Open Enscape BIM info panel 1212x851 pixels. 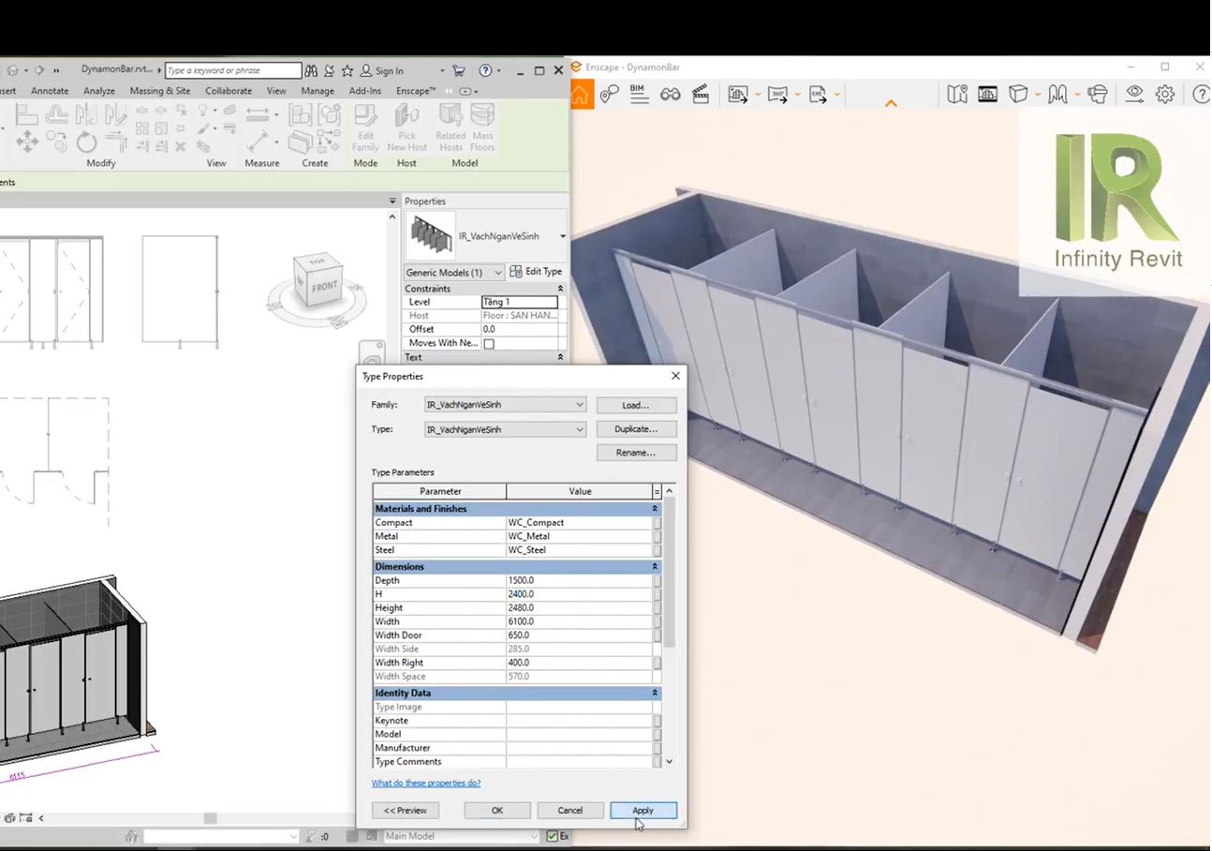click(639, 94)
